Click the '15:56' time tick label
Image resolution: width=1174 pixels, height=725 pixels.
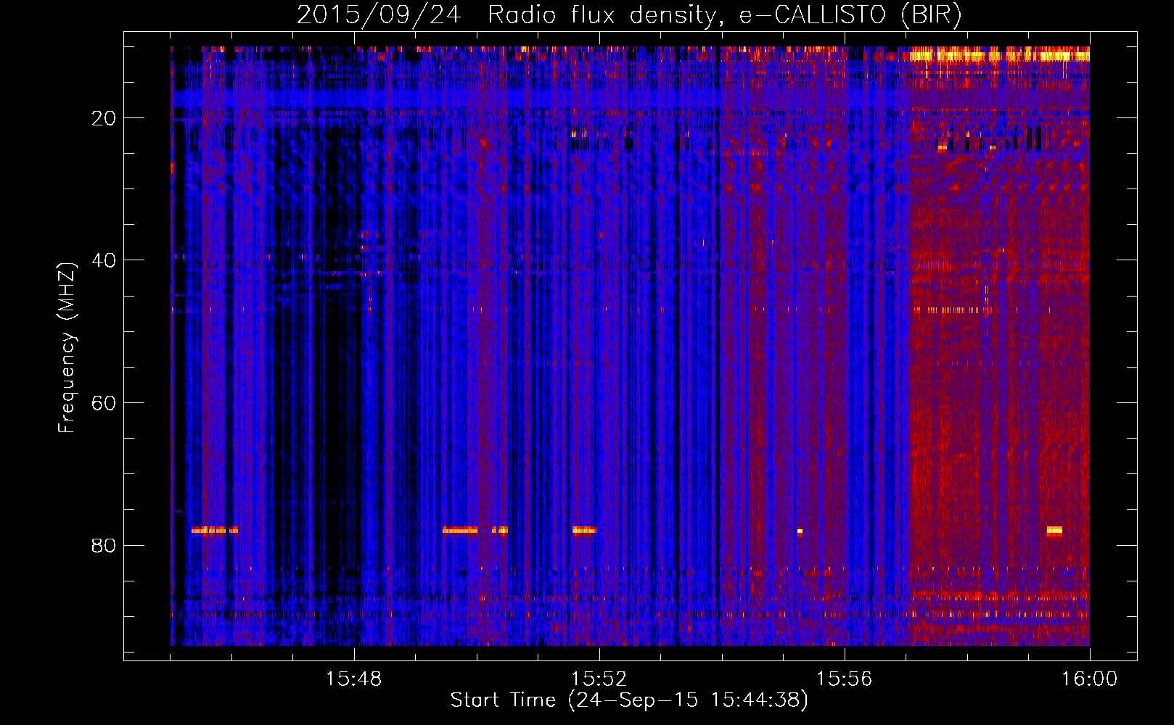tap(845, 679)
